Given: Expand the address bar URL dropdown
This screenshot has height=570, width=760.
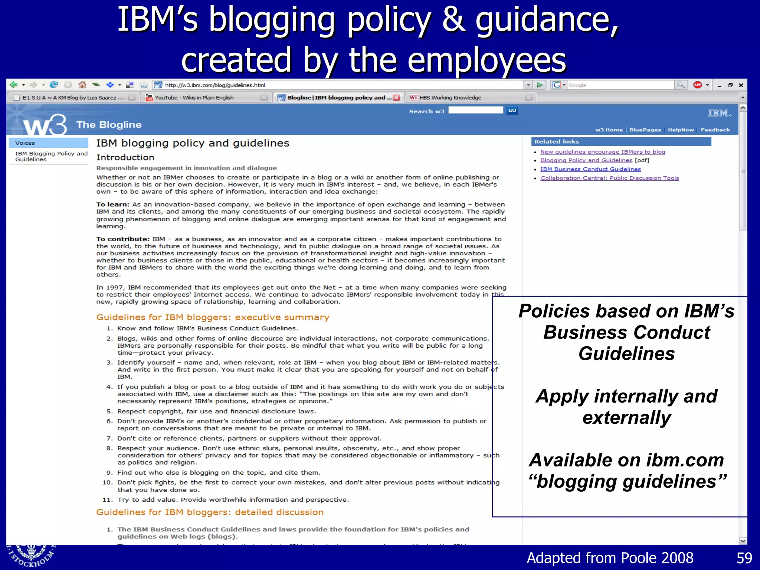Looking at the screenshot, I should point(528,85).
